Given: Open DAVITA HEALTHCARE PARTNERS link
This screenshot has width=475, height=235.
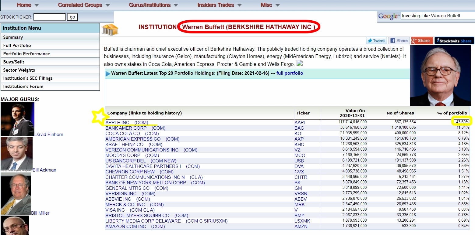Looking at the screenshot, I should pyautogui.click(x=153, y=166).
